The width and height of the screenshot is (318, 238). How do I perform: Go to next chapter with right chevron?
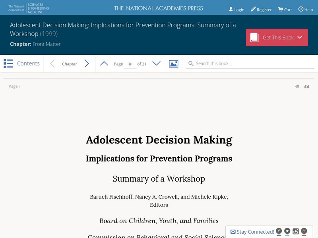(87, 63)
